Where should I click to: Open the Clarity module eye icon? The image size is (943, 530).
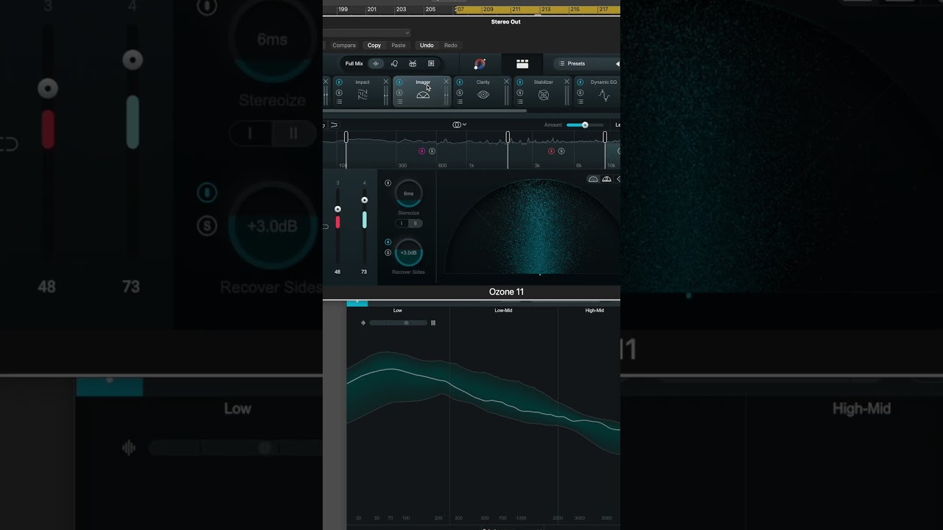[x=483, y=95]
